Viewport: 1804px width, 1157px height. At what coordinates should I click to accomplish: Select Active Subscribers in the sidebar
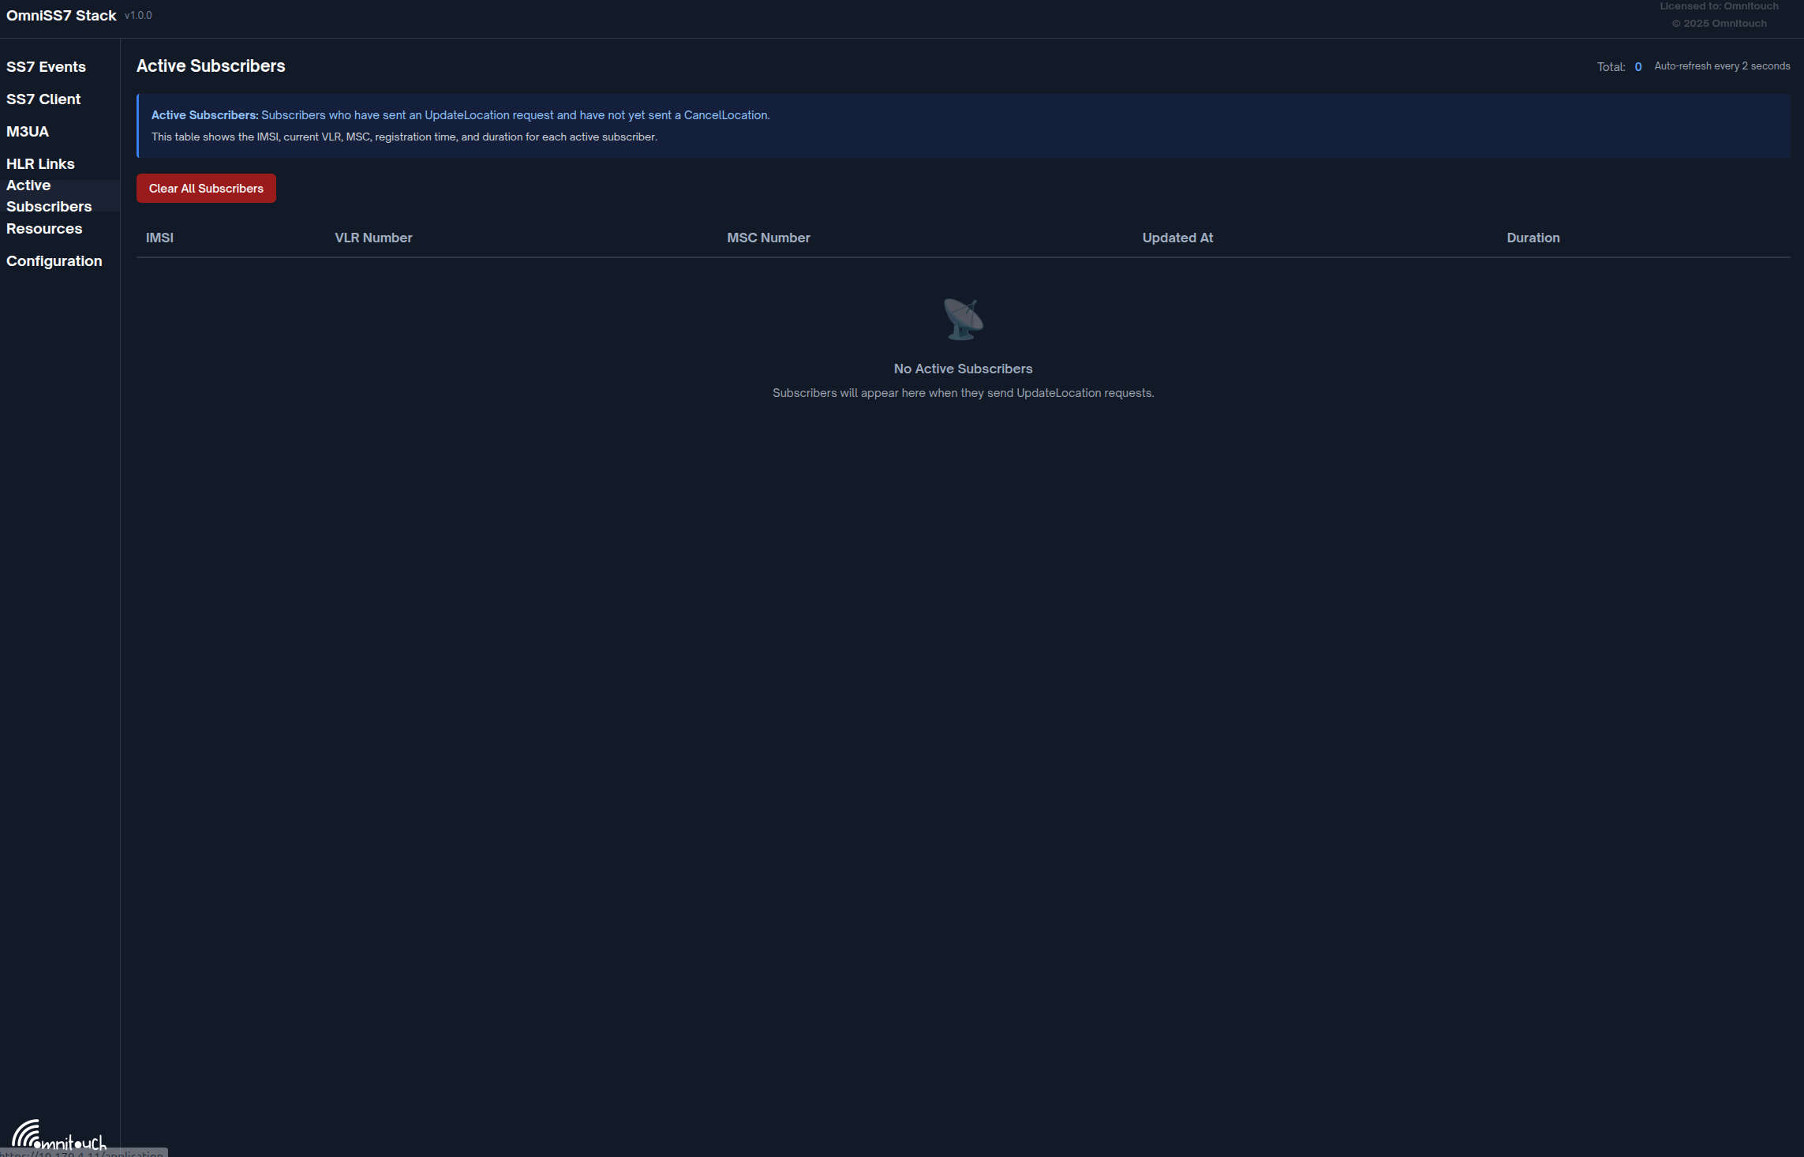point(49,196)
